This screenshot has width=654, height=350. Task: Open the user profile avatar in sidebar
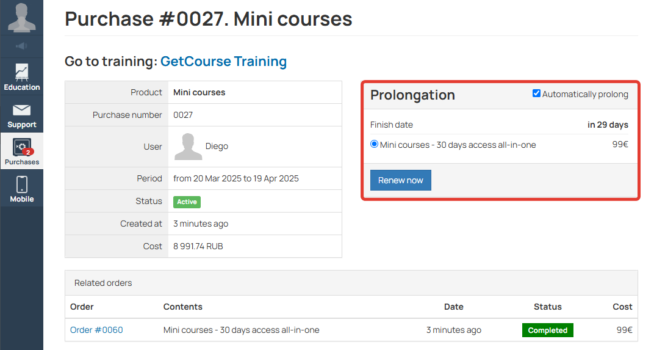[22, 18]
